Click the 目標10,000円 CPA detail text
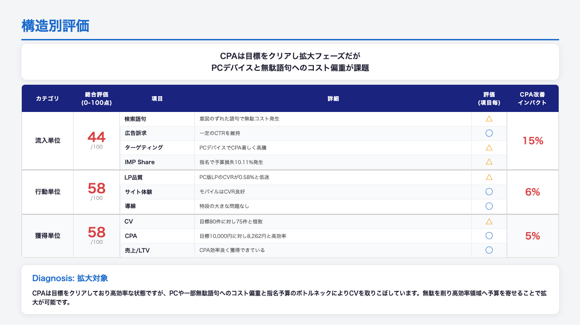 pyautogui.click(x=243, y=236)
